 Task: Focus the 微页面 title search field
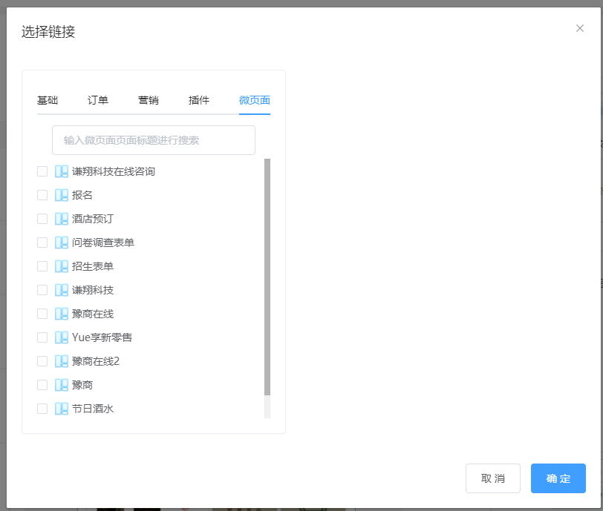(154, 140)
